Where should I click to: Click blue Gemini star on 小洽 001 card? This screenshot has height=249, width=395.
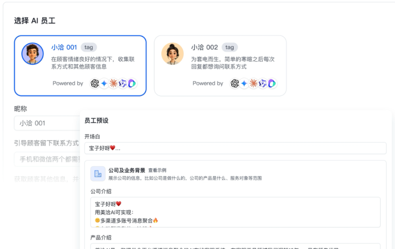coord(104,83)
